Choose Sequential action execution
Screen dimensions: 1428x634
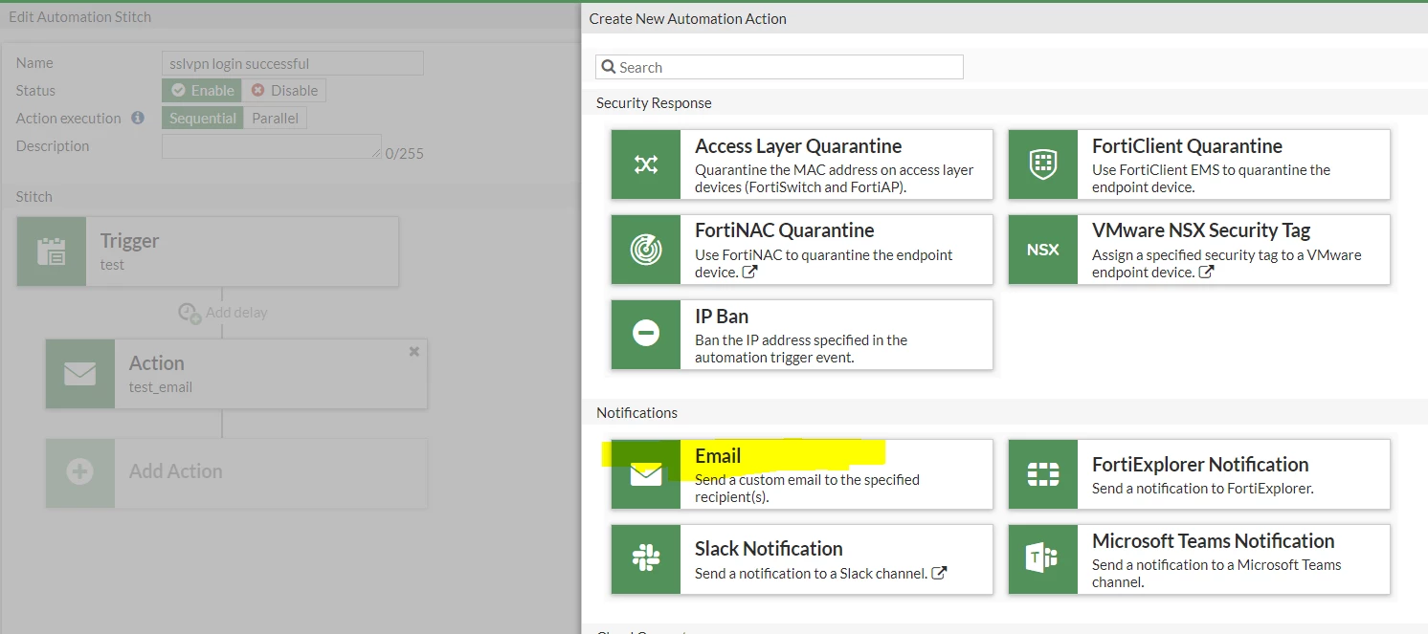click(x=202, y=118)
